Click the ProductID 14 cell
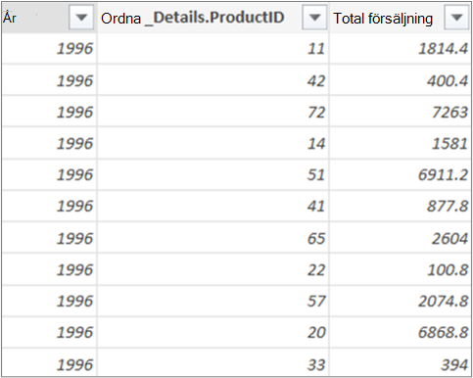This screenshot has height=378, width=473. 213,143
